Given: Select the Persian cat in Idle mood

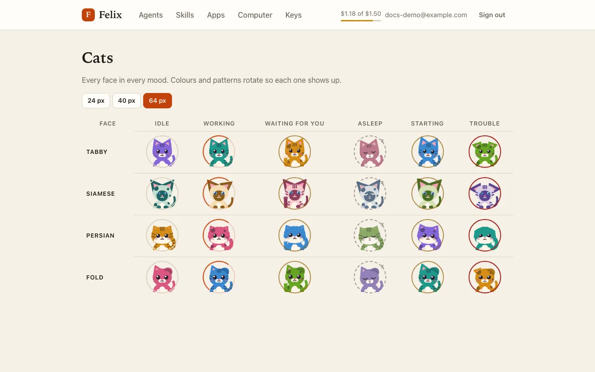Looking at the screenshot, I should click(x=162, y=235).
